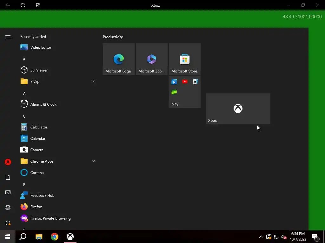Jump to letter A section header
The image size is (325, 243).
point(24,94)
